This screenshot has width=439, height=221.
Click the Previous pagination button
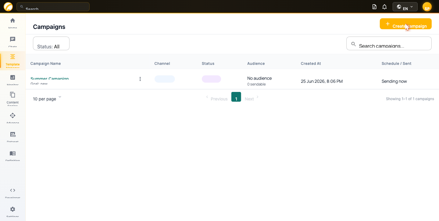point(217,98)
